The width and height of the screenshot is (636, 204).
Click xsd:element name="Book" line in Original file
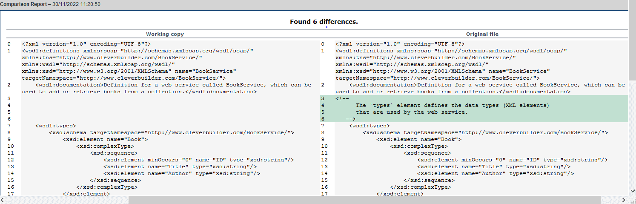418,139
